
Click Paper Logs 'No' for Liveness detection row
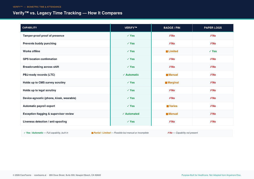point(213,122)
